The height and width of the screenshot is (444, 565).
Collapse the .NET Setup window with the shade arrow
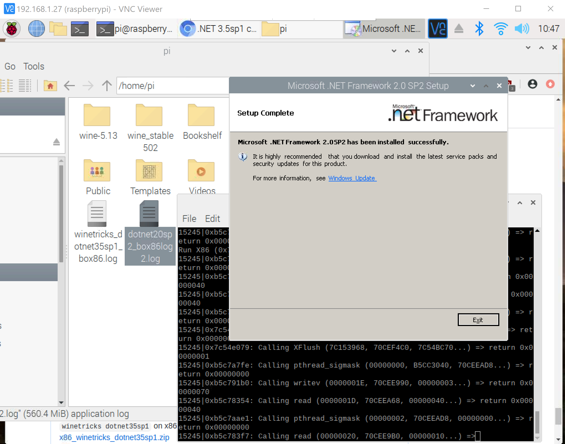coord(485,86)
